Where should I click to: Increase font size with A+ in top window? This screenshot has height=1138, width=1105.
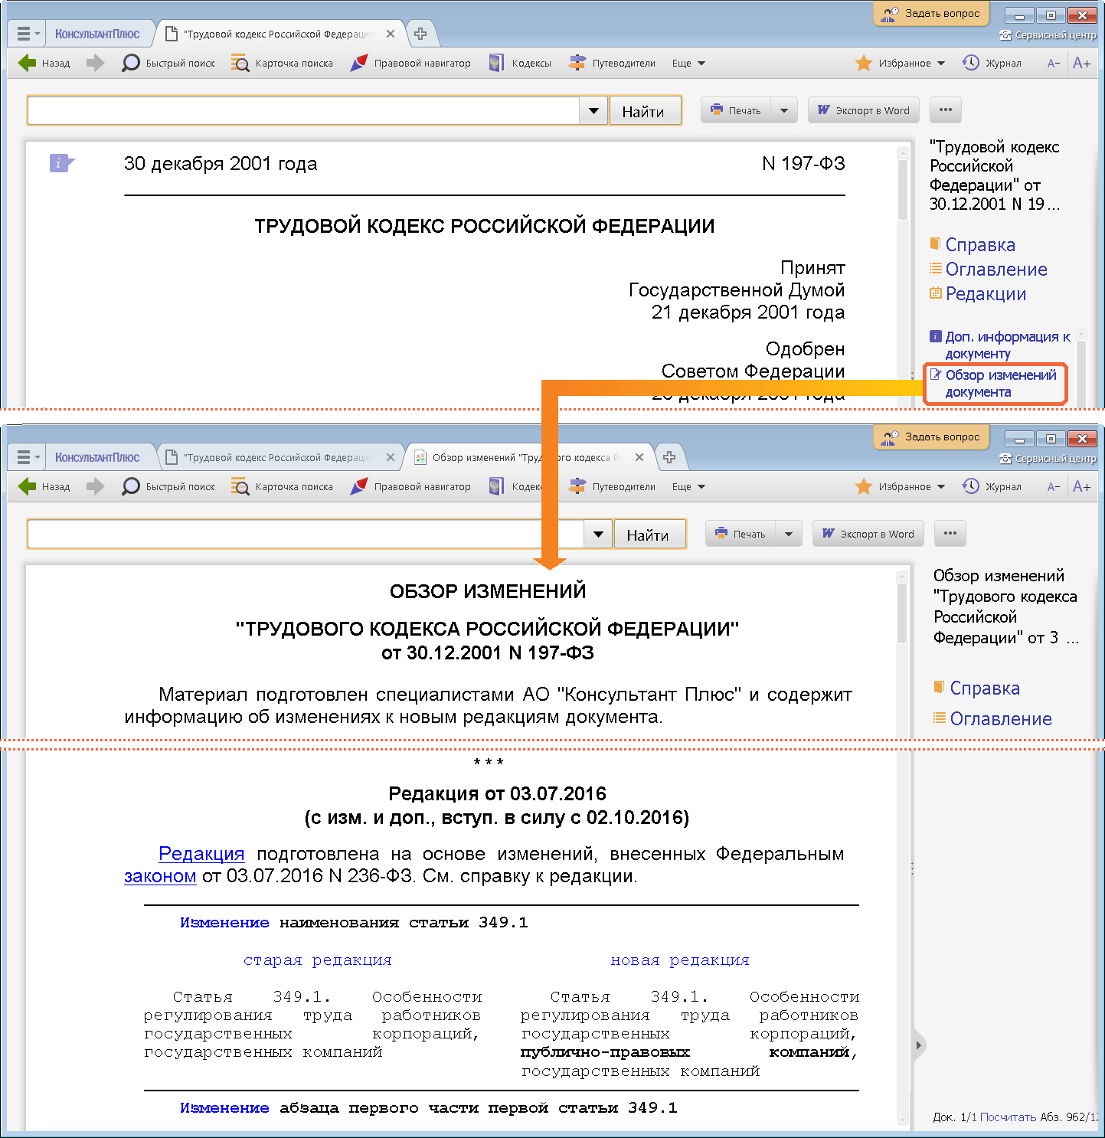1081,63
